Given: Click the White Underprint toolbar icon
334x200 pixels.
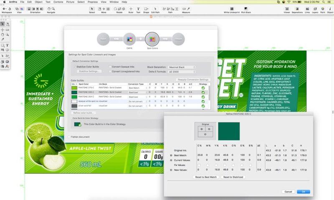Looking at the screenshot, I should point(232,9).
